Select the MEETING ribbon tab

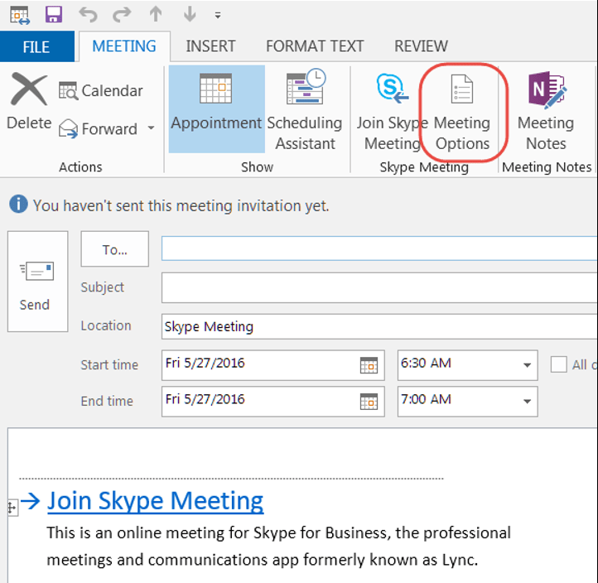[124, 46]
